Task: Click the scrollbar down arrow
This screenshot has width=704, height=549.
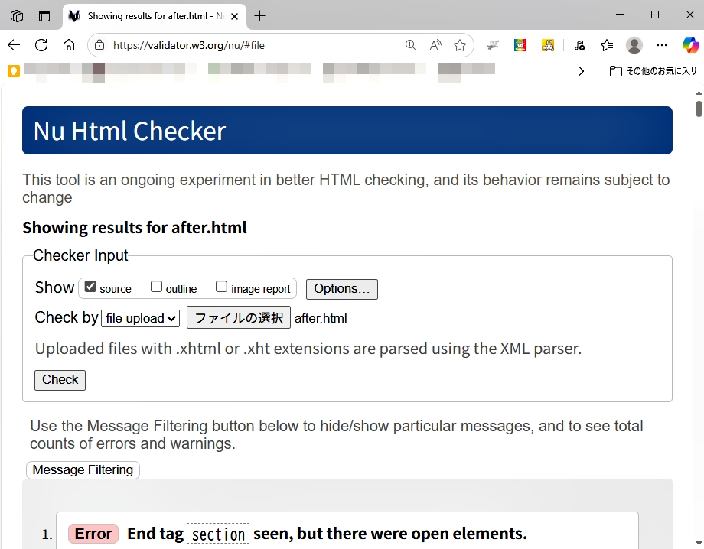Action: [x=699, y=543]
